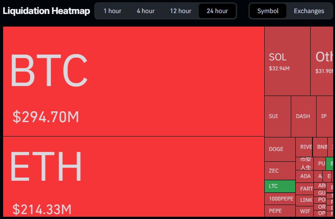Select the WIF heatmap tile

coord(305,211)
